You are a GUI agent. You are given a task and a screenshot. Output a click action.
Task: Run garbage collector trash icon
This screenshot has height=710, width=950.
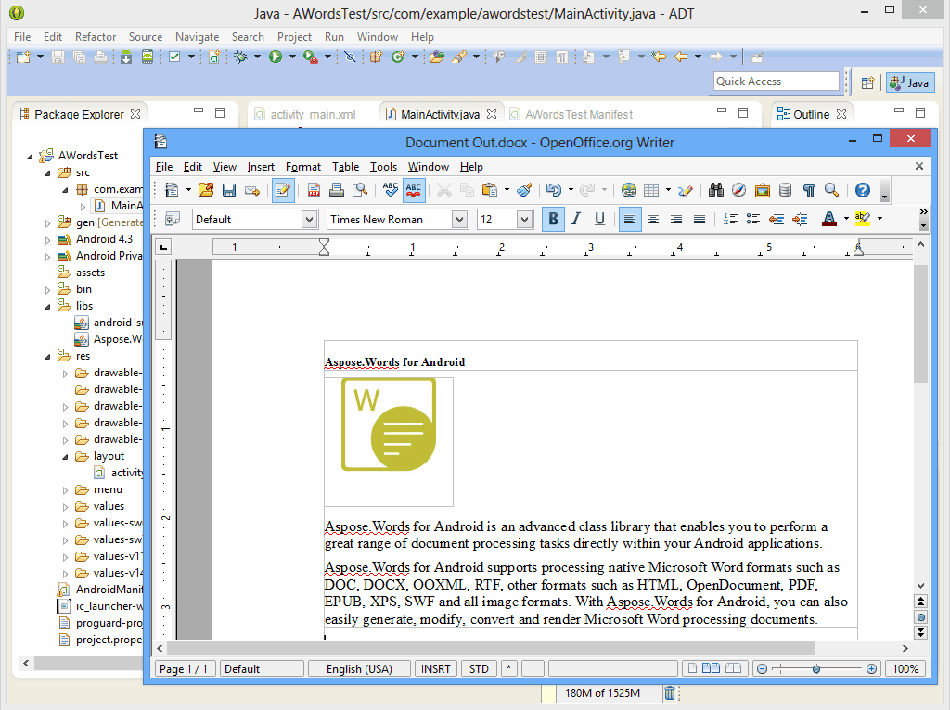[x=670, y=693]
